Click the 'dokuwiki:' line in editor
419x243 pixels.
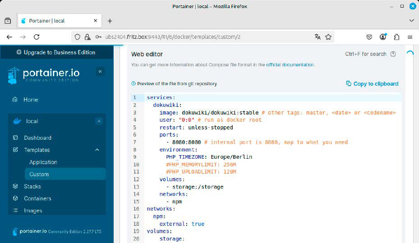pos(167,105)
